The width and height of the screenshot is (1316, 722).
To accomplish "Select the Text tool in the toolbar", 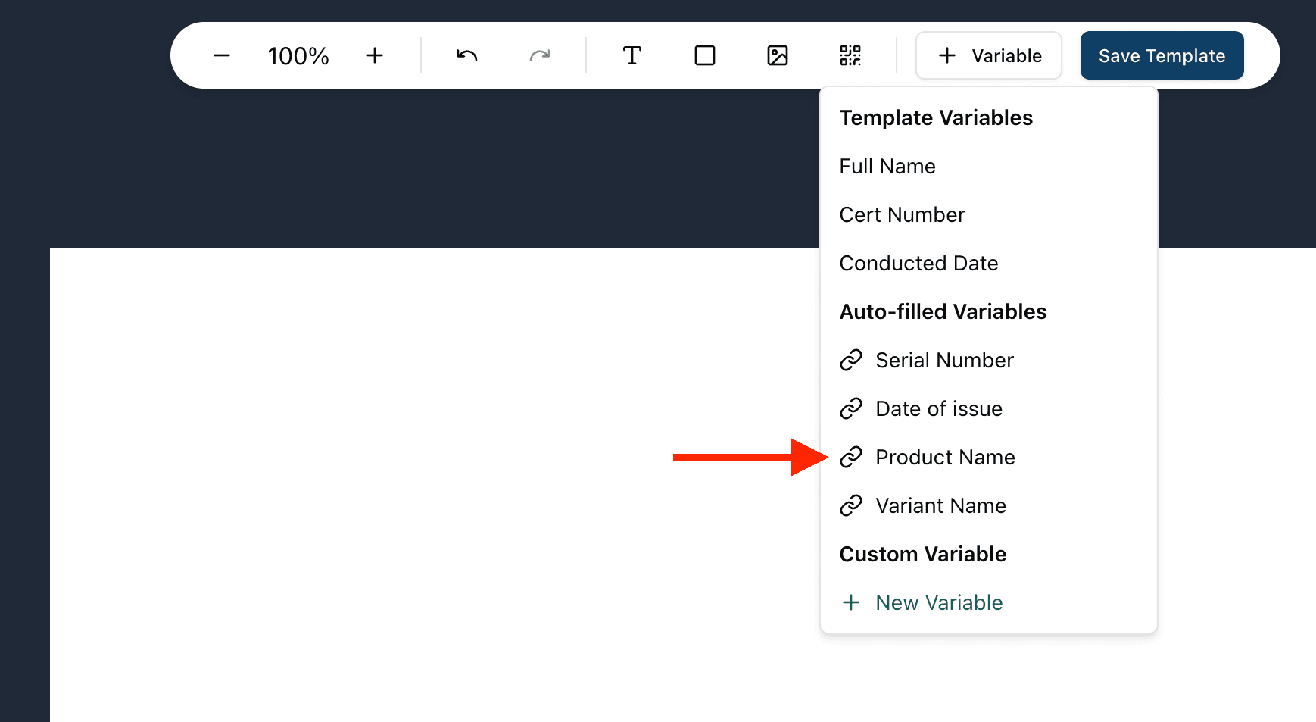I will tap(632, 55).
